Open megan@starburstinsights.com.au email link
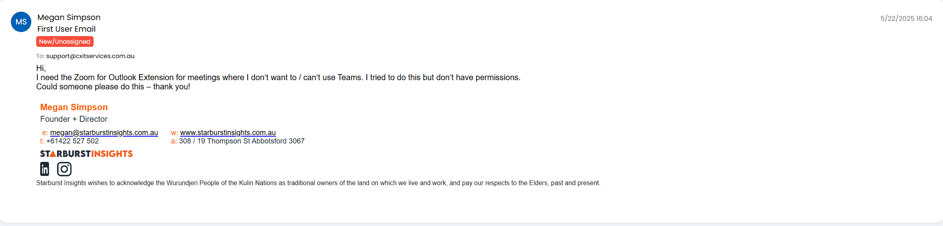The width and height of the screenshot is (943, 226). 104,133
